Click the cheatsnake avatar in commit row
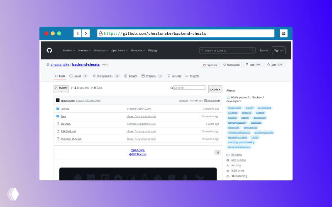The width and height of the screenshot is (332, 207). (58, 100)
